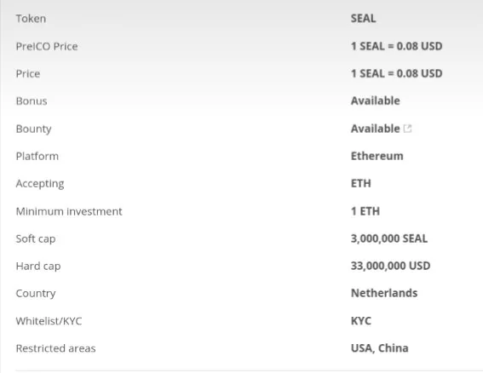
Task: Click the 3,000,000 SEAL soft cap value
Action: (x=389, y=238)
